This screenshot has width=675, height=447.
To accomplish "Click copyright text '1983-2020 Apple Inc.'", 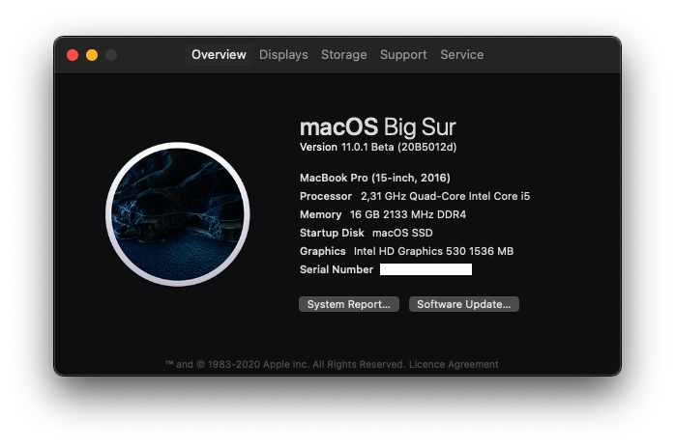I will 258,365.
